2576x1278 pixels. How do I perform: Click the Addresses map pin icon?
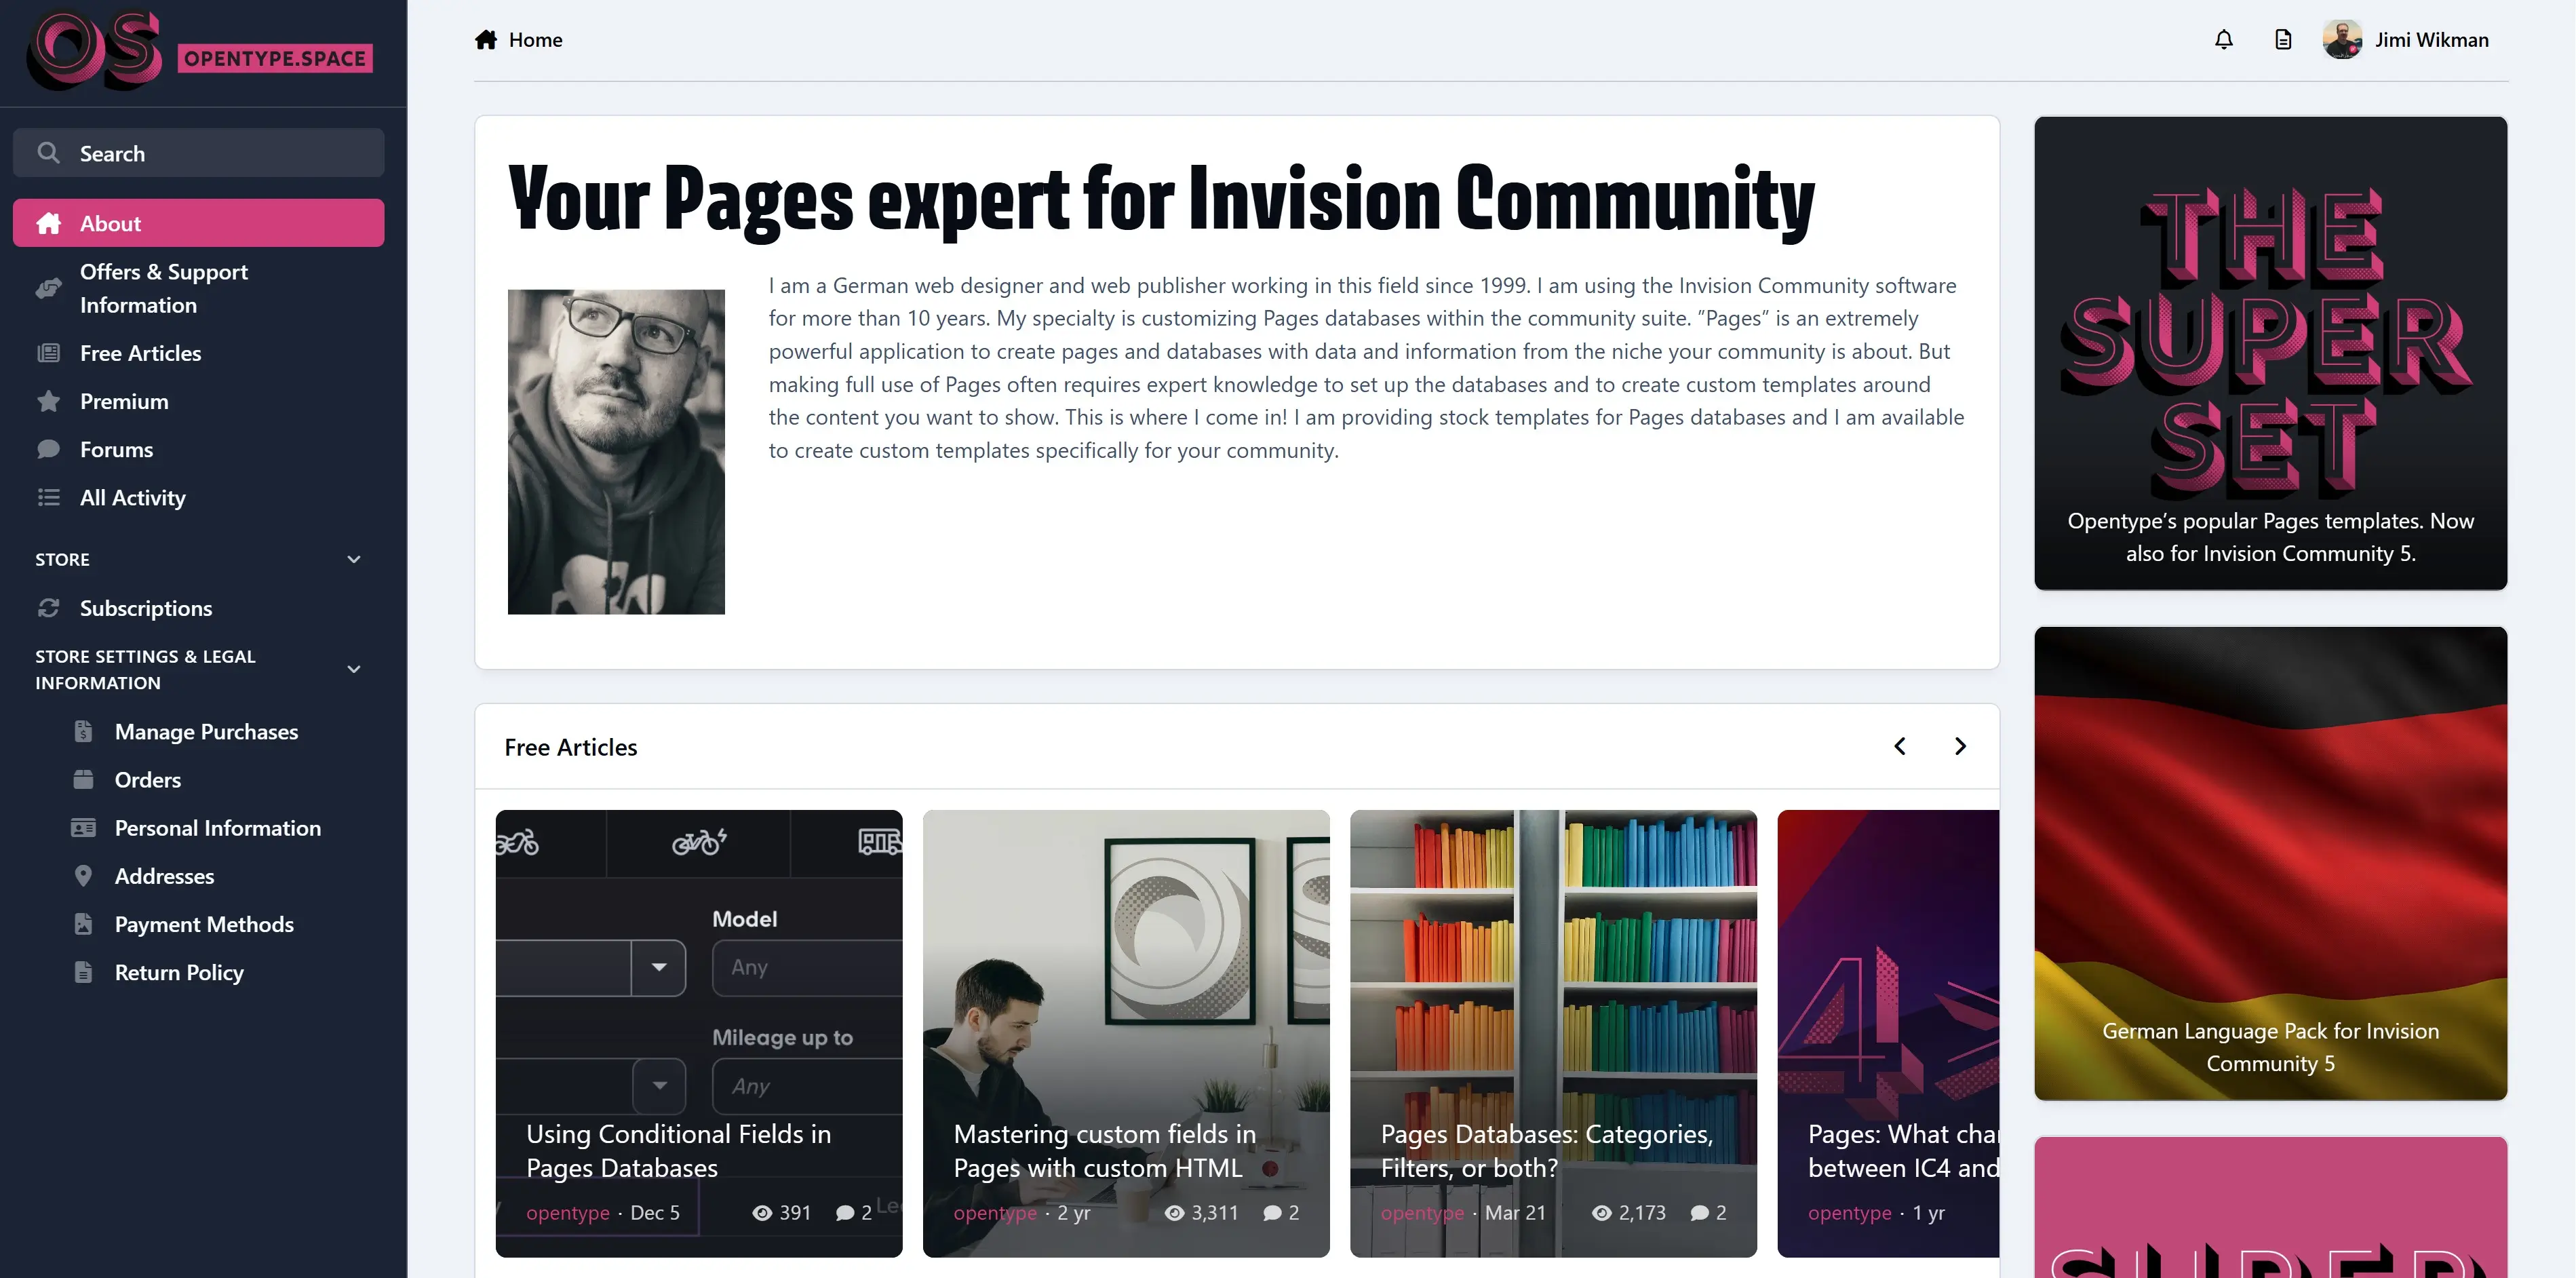click(x=83, y=876)
